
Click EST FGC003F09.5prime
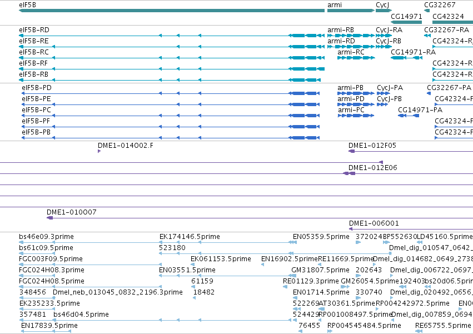(51, 259)
